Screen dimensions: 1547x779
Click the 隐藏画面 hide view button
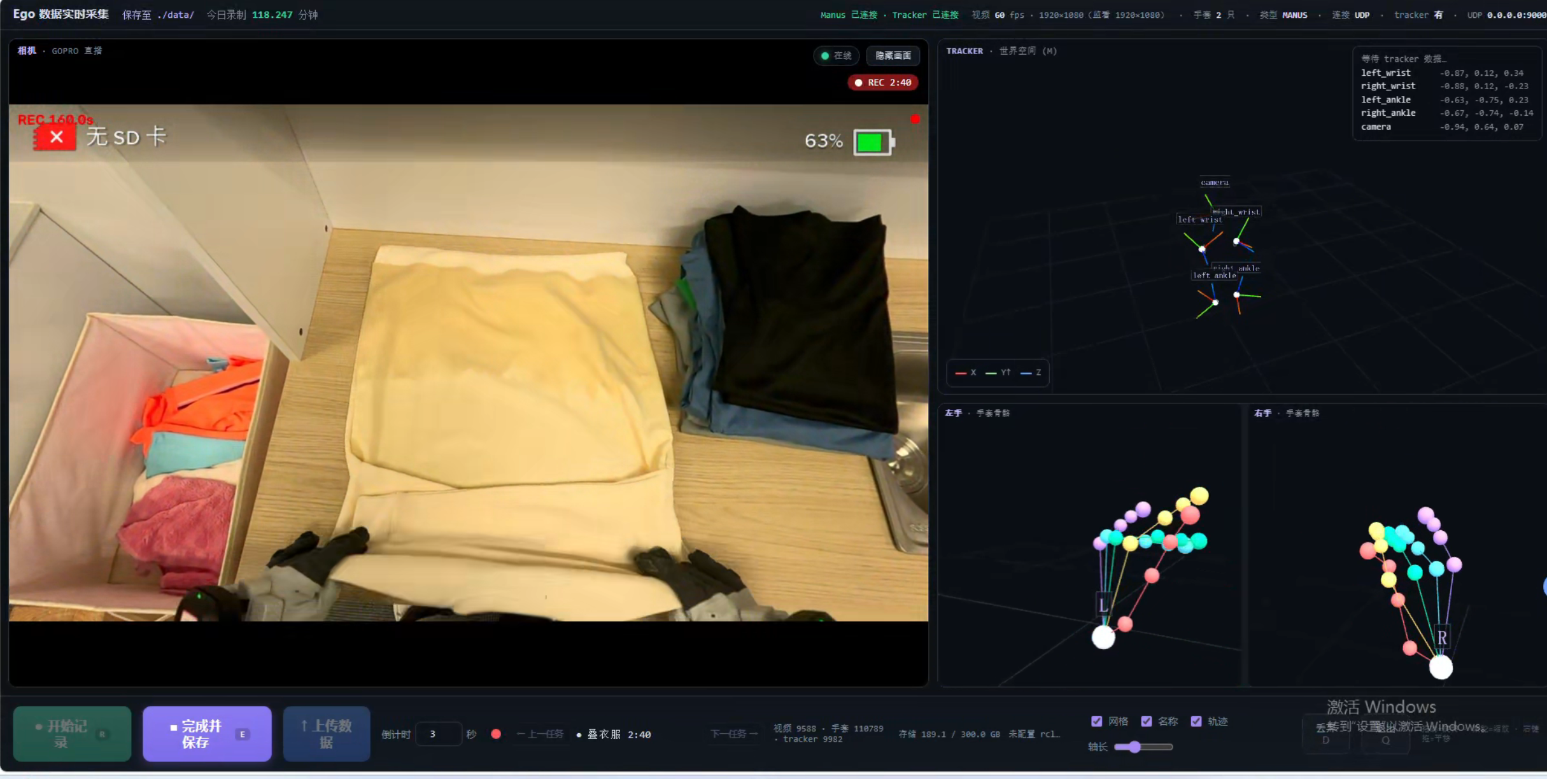coord(893,56)
